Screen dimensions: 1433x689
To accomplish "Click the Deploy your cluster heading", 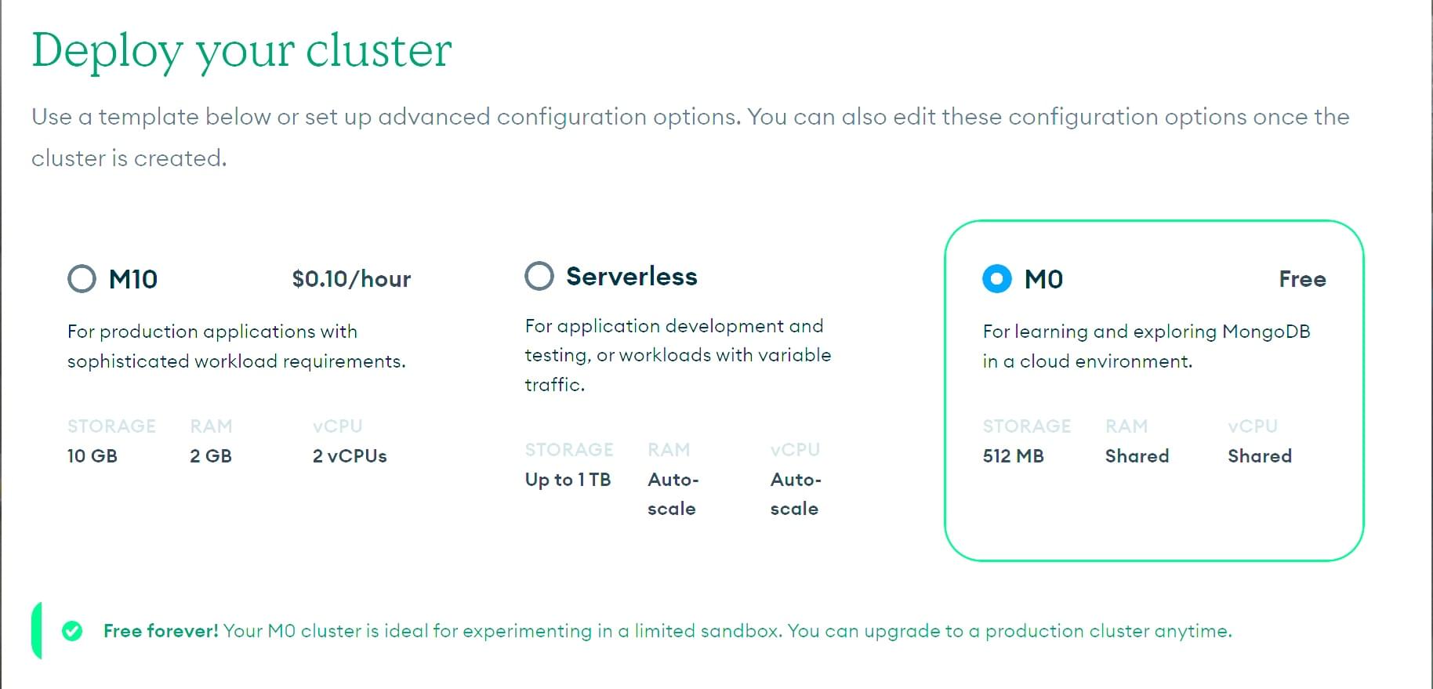I will pos(241,50).
